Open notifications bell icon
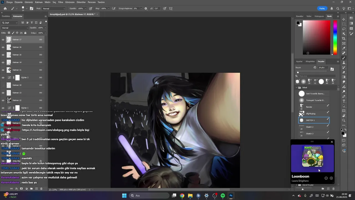This screenshot has width=355, height=200. [332, 9]
